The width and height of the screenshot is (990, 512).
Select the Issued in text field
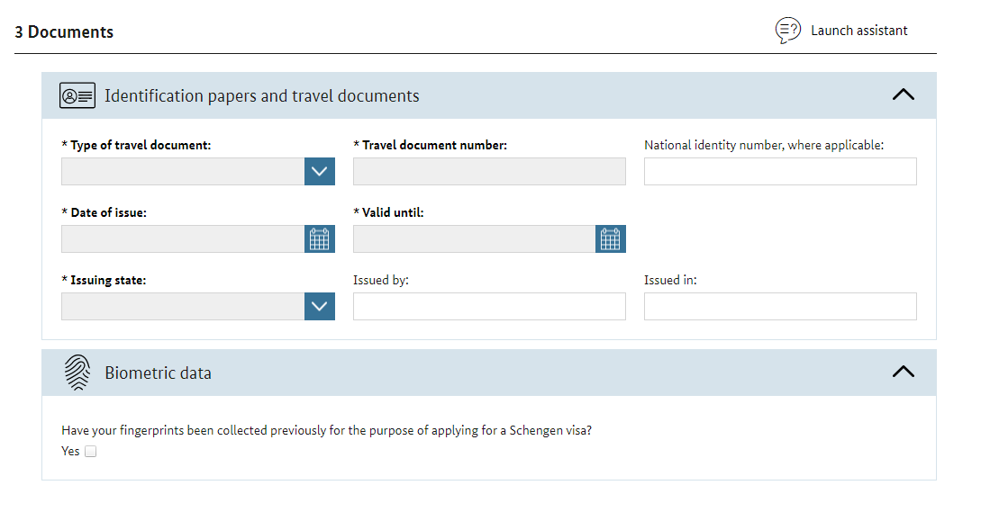coord(780,307)
